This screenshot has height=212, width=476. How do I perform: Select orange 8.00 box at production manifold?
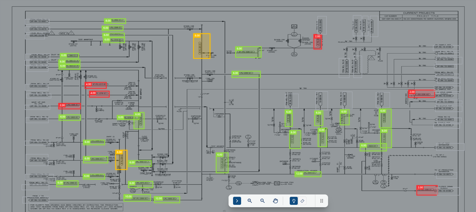coord(121,160)
